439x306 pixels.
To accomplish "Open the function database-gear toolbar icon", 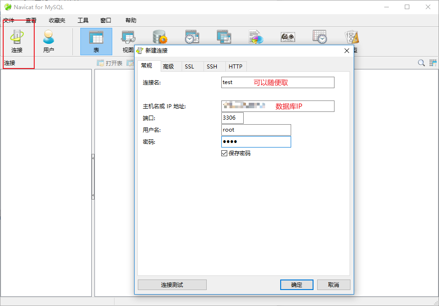I will pos(160,37).
